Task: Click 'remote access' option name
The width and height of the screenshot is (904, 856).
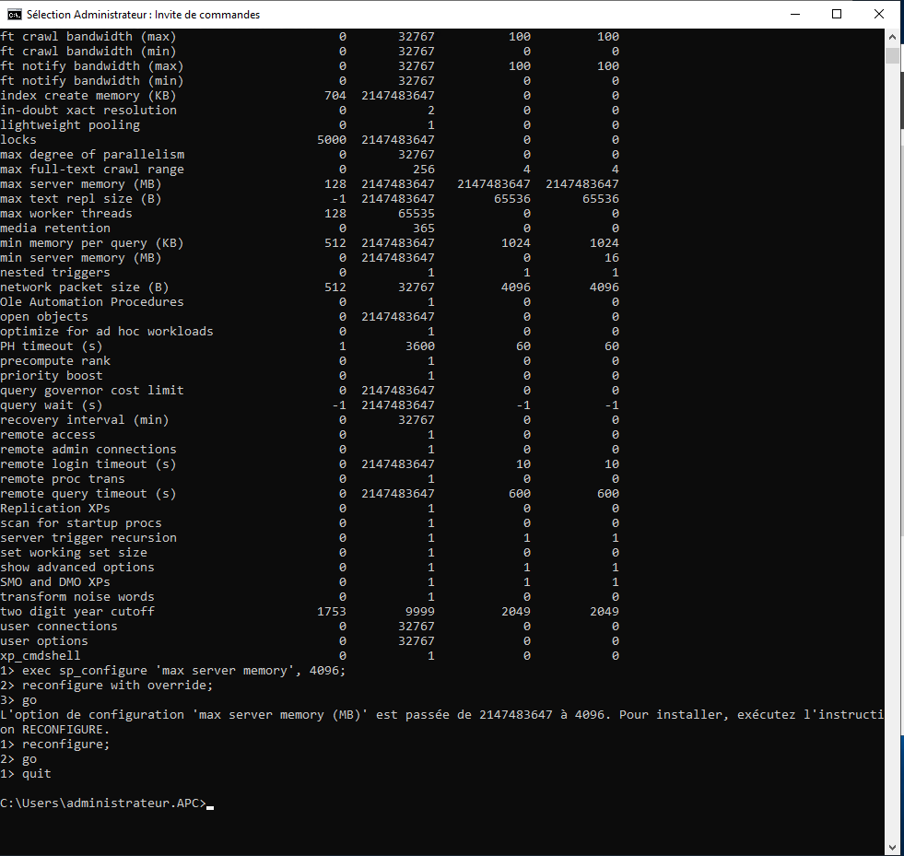Action: [48, 434]
